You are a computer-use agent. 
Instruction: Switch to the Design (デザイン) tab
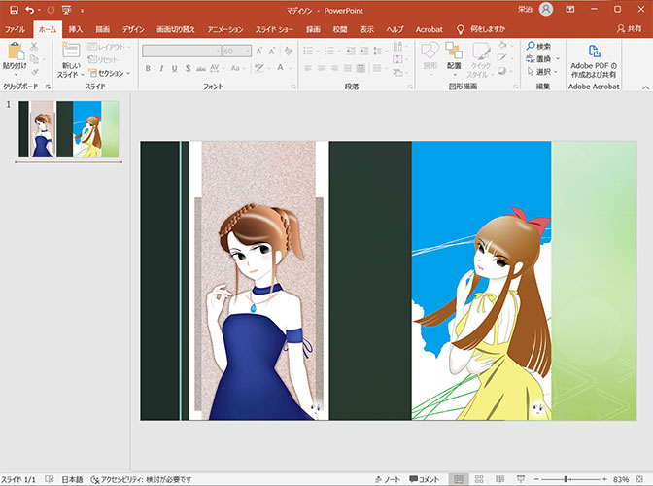point(133,29)
